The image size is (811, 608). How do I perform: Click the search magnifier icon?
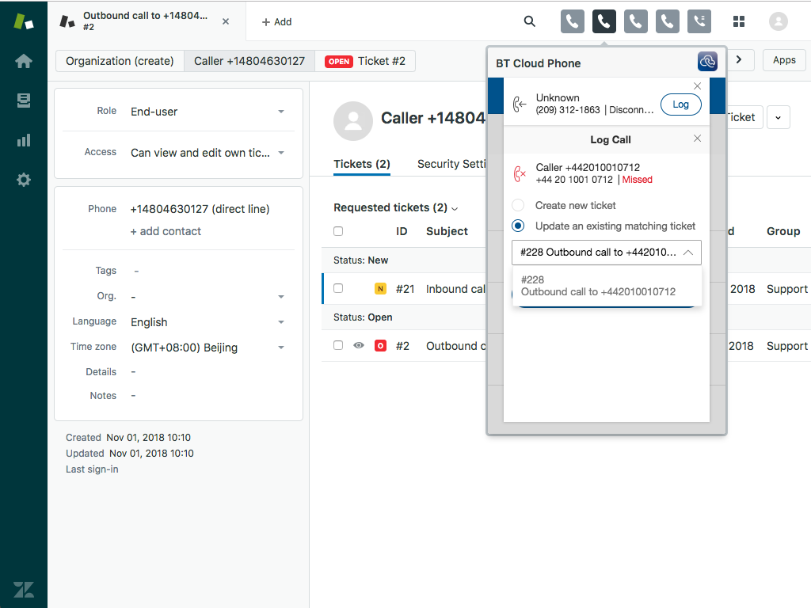coord(529,21)
